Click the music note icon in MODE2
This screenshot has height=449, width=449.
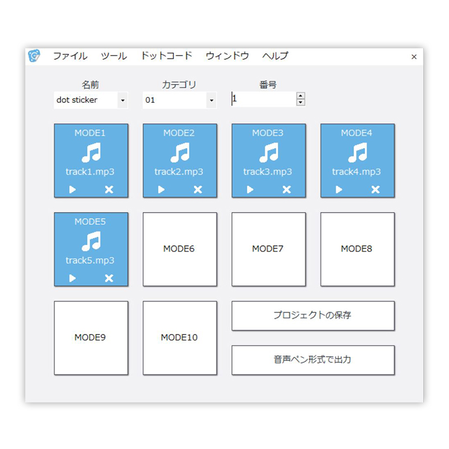[180, 153]
